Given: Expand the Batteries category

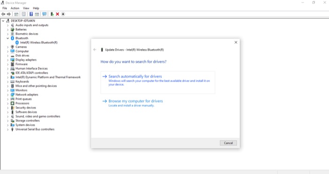Looking at the screenshot, I should pyautogui.click(x=8, y=30).
